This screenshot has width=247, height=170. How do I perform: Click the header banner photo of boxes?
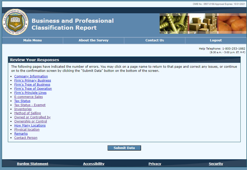pos(203,24)
